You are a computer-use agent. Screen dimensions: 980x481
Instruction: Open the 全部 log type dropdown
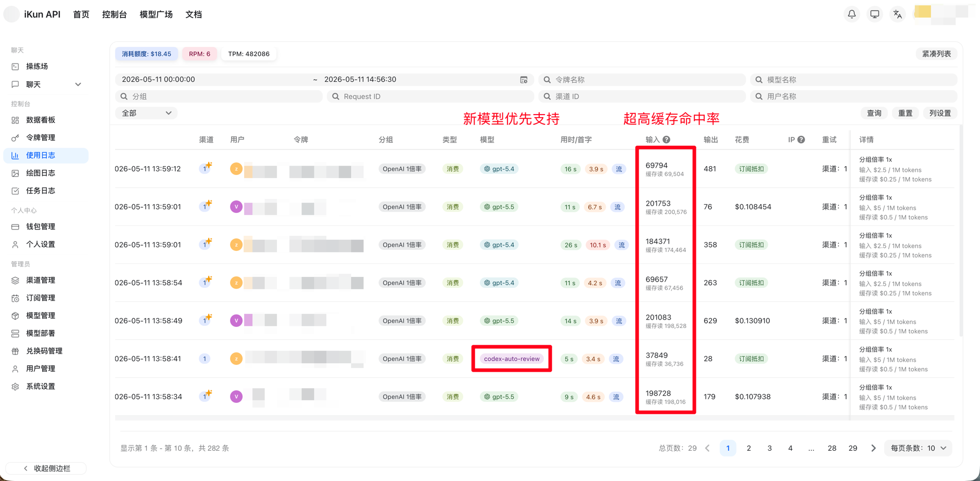pos(146,113)
